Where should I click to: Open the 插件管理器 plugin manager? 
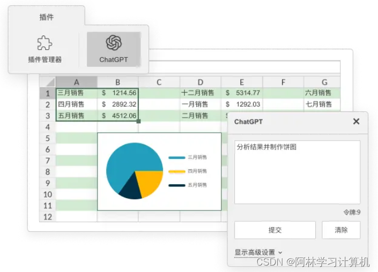click(x=45, y=49)
